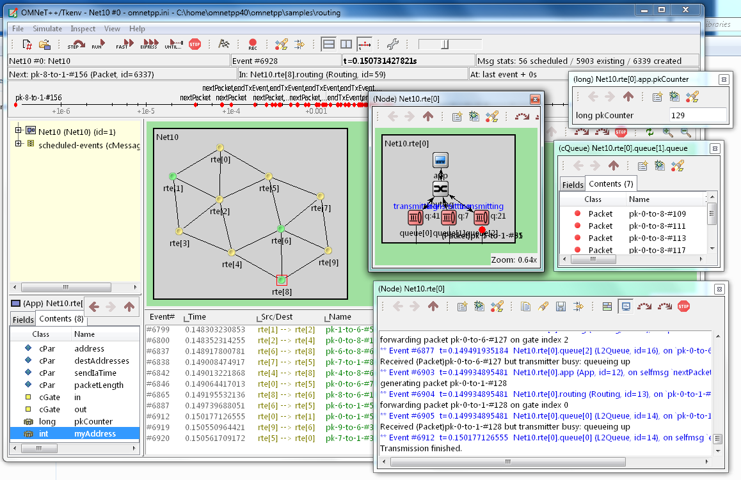Open simulation options wrench icon

point(393,44)
